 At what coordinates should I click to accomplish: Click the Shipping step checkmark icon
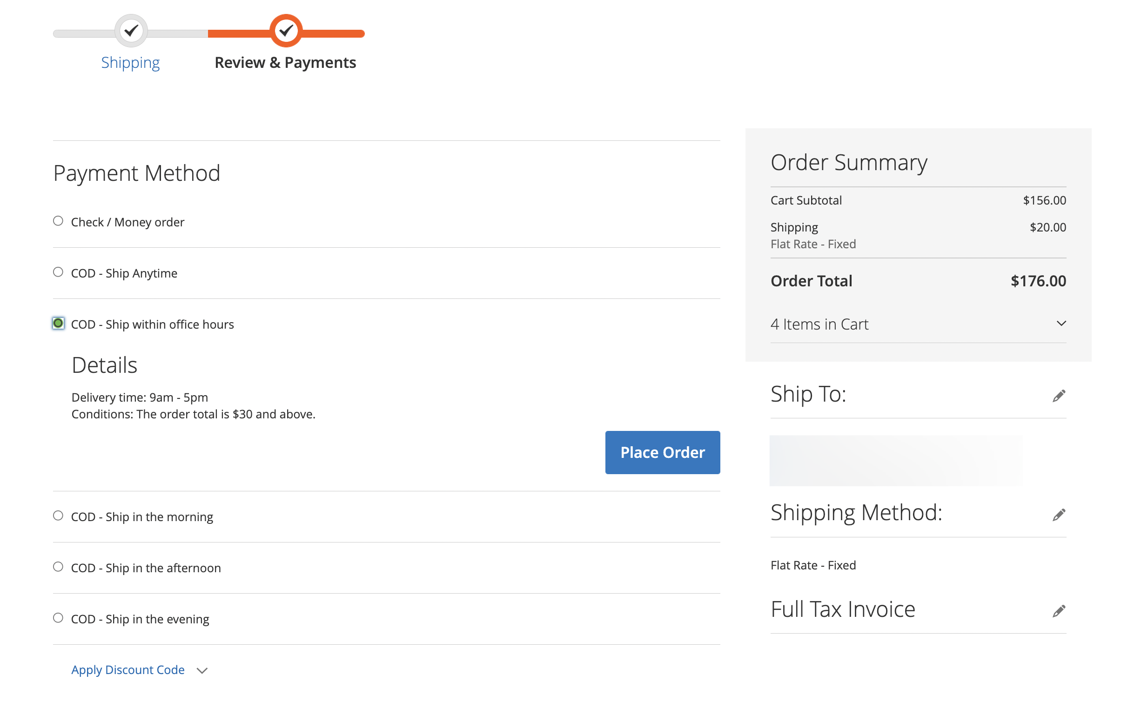pos(132,31)
